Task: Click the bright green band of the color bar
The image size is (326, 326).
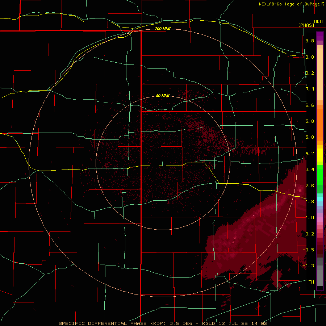Action: [x=320, y=175]
